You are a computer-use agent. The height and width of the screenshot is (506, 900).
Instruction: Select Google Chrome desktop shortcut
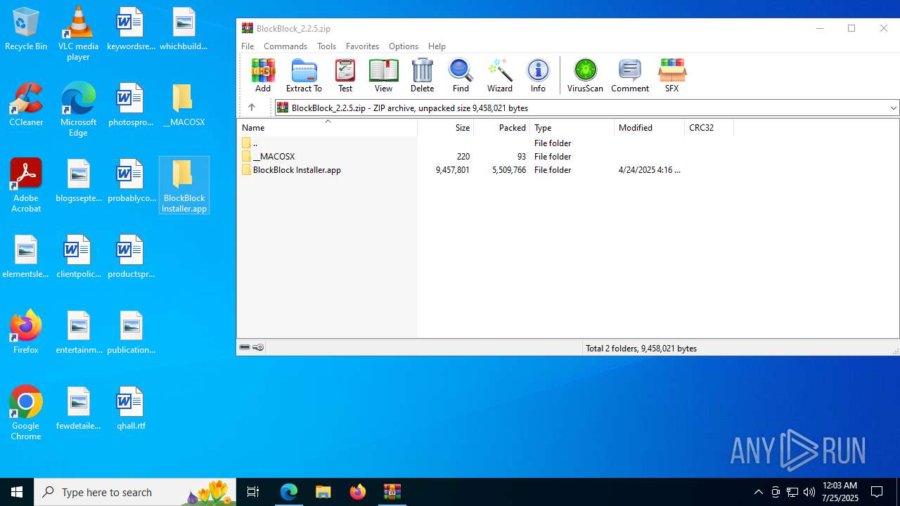click(26, 413)
